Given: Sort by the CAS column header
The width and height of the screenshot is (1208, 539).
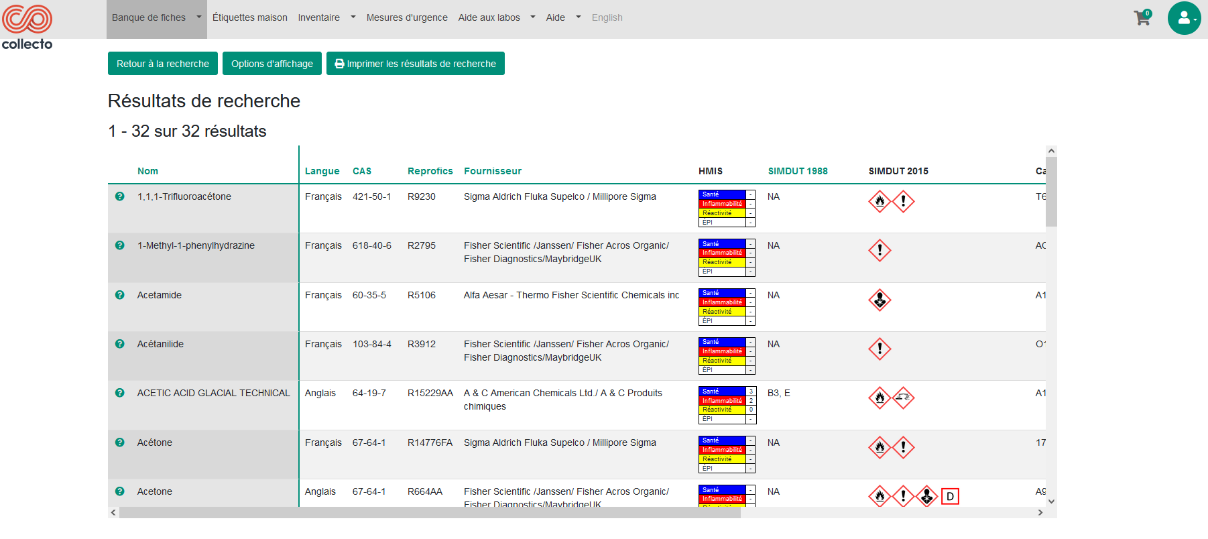Looking at the screenshot, I should coord(362,171).
